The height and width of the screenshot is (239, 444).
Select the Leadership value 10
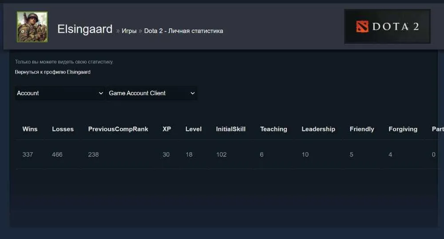[x=305, y=154]
